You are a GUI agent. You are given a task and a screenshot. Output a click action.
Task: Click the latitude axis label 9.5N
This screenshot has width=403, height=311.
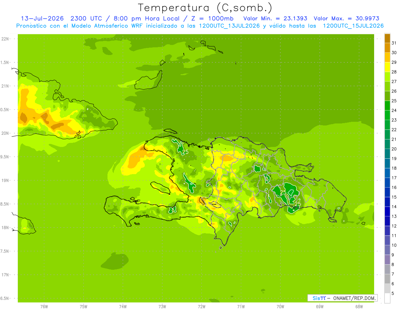[5, 157]
